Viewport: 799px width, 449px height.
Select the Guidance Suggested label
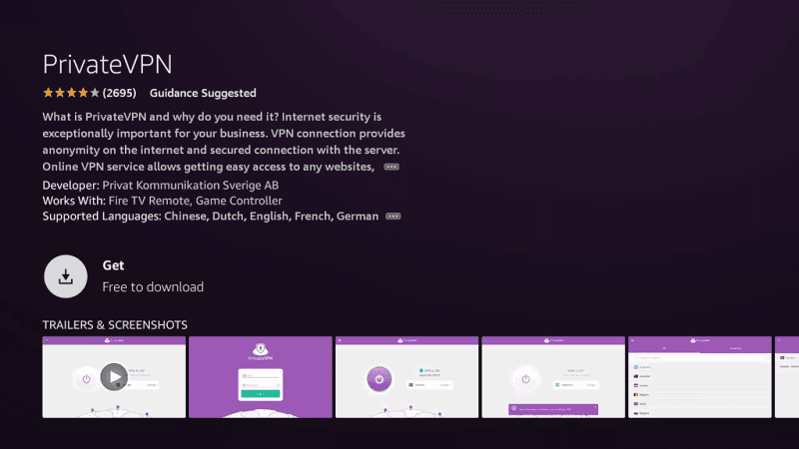click(203, 93)
